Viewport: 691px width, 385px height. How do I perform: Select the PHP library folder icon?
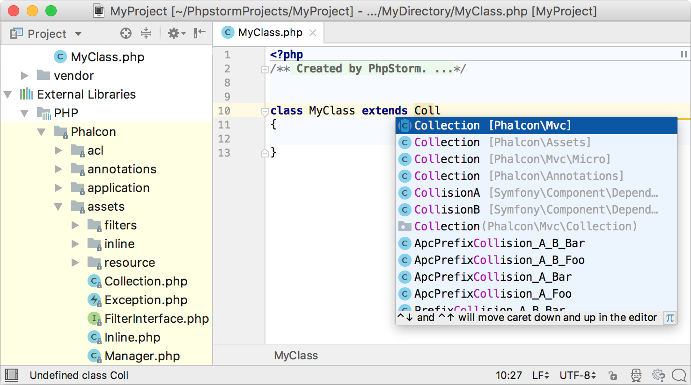coord(44,113)
